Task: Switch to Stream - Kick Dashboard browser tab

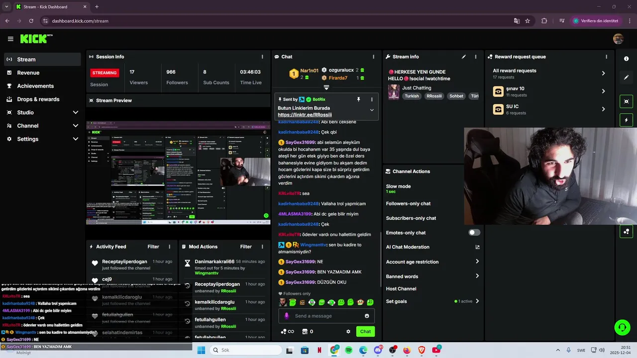Action: tap(51, 7)
